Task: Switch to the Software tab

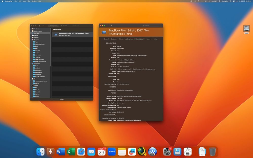Action: [x=114, y=39]
